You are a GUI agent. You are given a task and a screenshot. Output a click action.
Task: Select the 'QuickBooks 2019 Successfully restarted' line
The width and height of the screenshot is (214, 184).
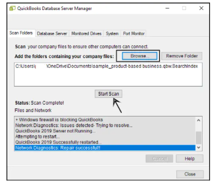tap(105, 142)
